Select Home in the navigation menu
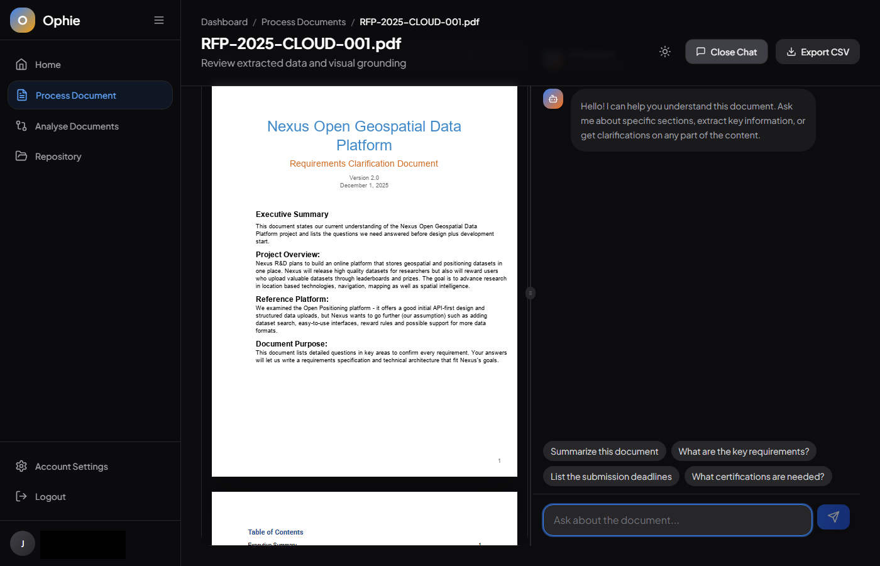The width and height of the screenshot is (880, 566). [x=48, y=64]
